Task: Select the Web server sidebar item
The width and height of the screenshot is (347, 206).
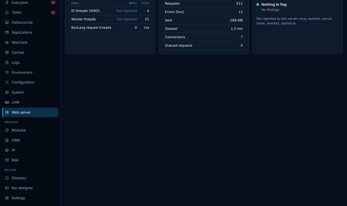Action: tap(30, 112)
